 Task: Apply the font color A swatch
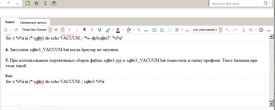click(118, 30)
